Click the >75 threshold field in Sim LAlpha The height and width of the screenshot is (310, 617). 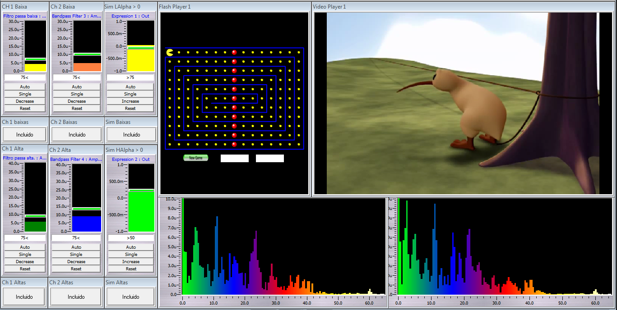click(x=130, y=77)
